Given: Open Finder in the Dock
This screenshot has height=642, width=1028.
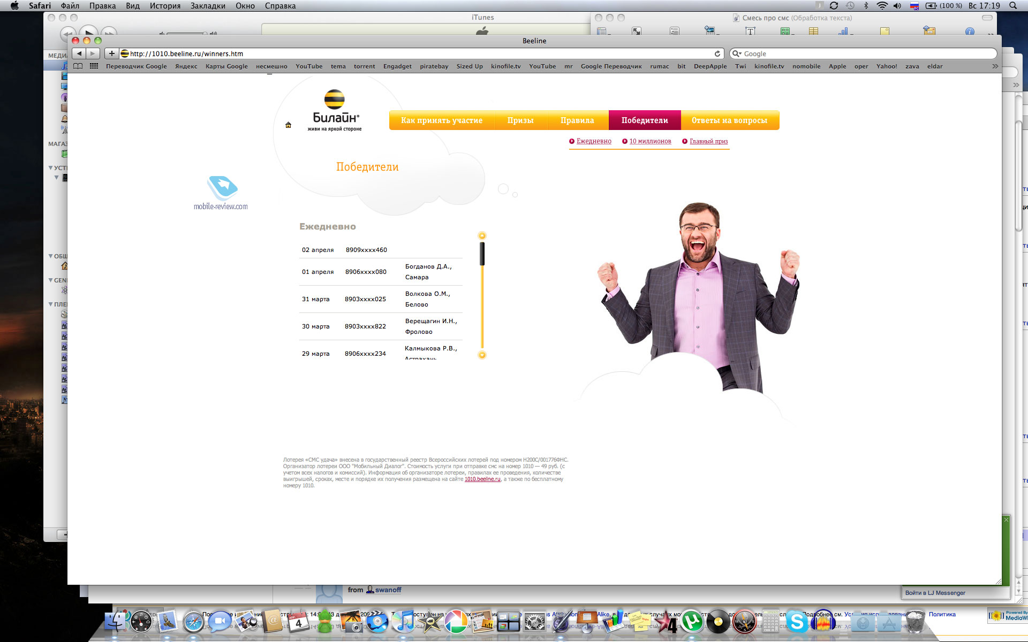Looking at the screenshot, I should tap(116, 622).
